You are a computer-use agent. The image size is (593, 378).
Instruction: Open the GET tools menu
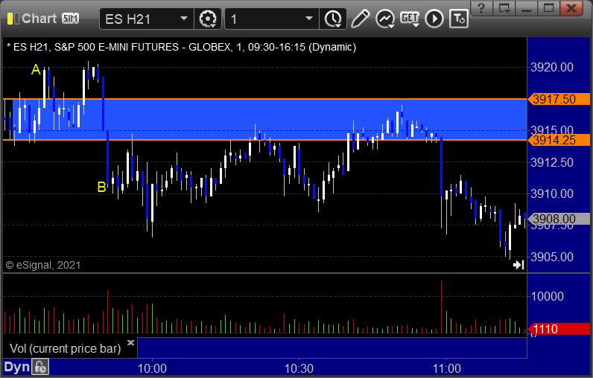tap(410, 19)
